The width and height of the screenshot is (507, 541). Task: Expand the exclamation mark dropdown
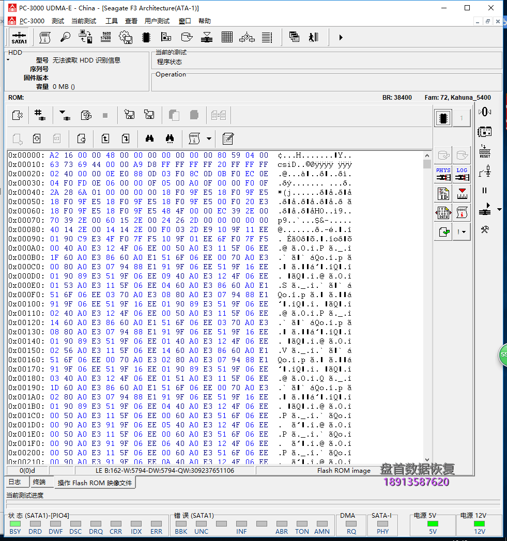(x=462, y=232)
